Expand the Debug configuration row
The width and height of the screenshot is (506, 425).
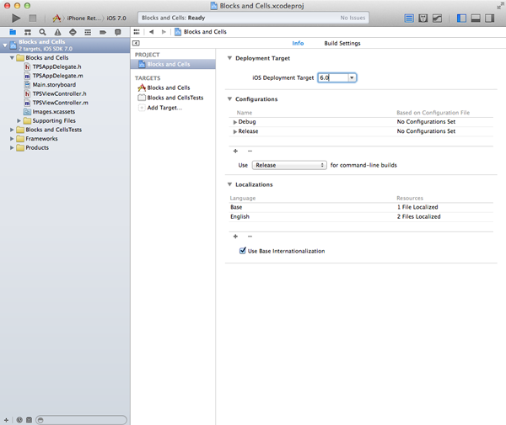[235, 122]
